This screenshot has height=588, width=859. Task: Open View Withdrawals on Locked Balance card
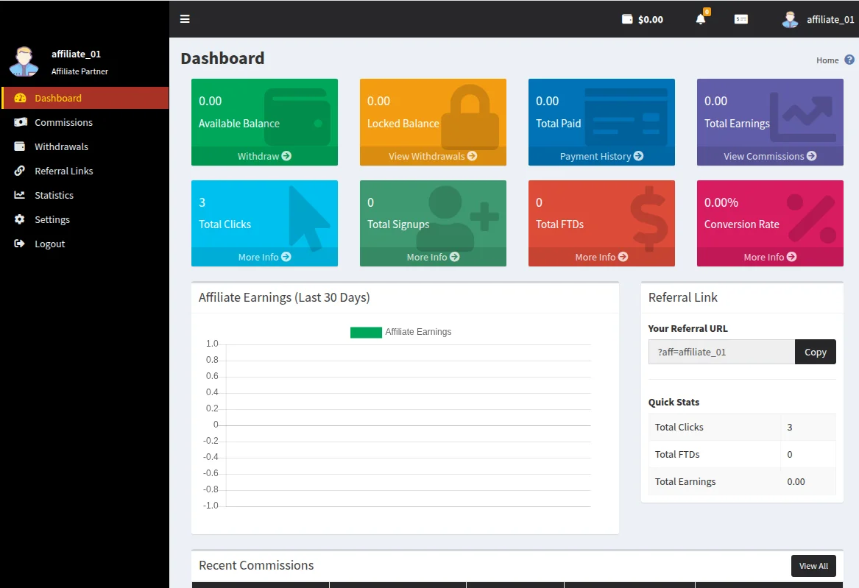point(433,156)
